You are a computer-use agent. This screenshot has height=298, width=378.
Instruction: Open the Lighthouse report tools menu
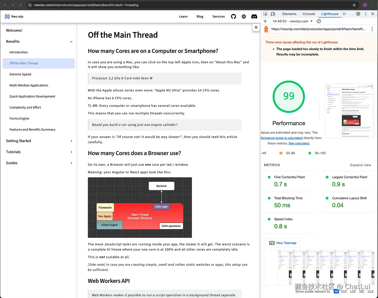(x=372, y=29)
